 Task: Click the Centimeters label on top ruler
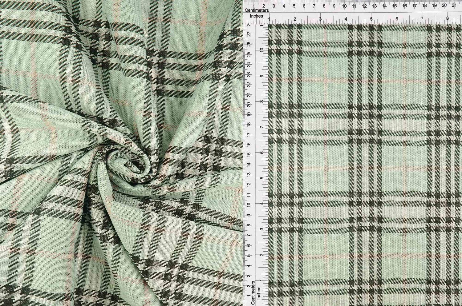pos(257,10)
